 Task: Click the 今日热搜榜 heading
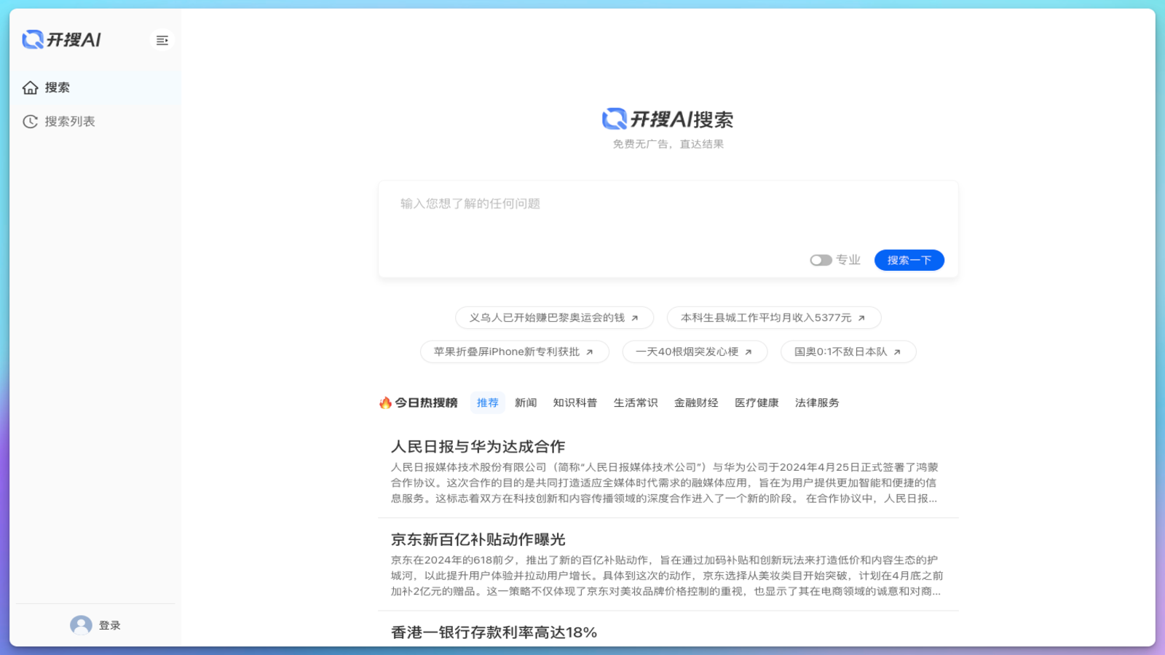tap(426, 402)
